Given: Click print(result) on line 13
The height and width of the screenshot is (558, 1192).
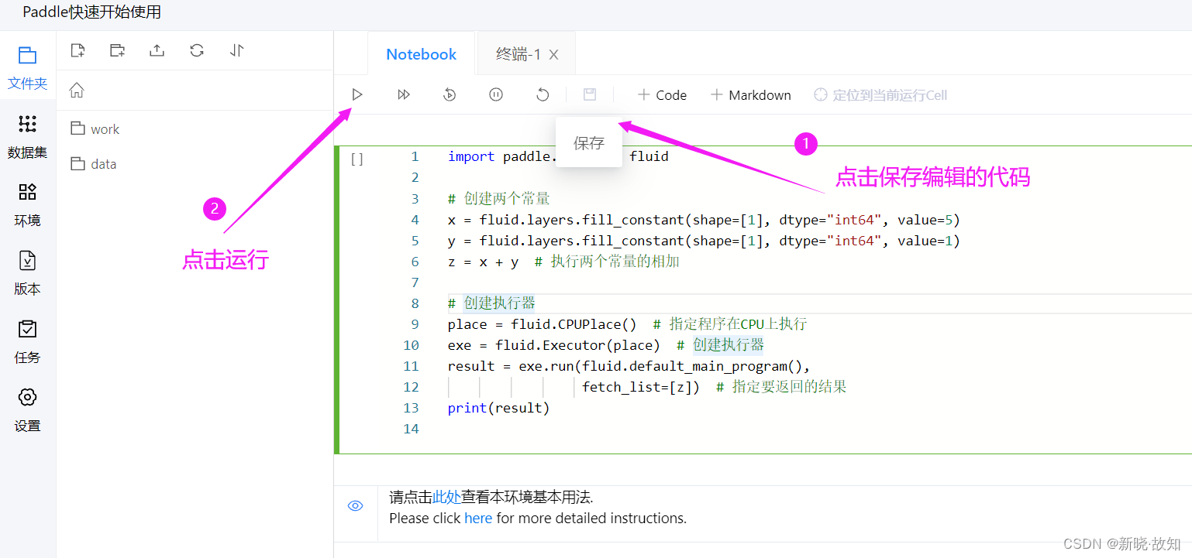Looking at the screenshot, I should (x=498, y=408).
